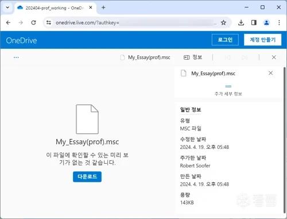Toggle the browser side panel icon

coord(254,22)
